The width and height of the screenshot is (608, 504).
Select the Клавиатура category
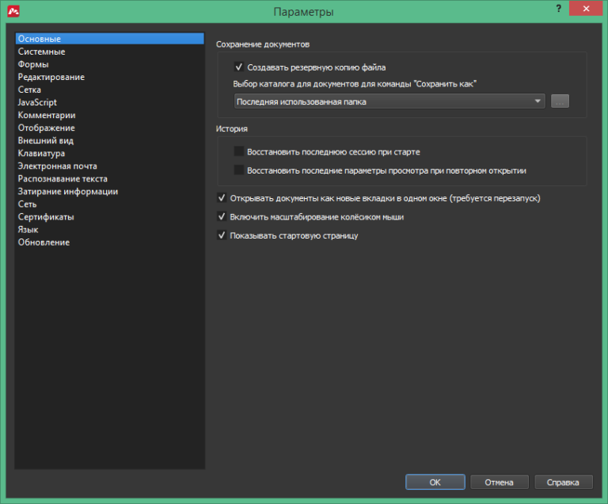point(110,154)
